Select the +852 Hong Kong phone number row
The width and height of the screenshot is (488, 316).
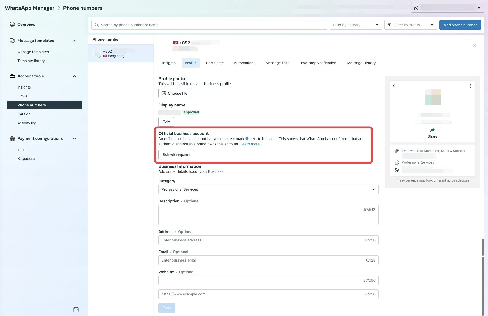pyautogui.click(x=121, y=53)
